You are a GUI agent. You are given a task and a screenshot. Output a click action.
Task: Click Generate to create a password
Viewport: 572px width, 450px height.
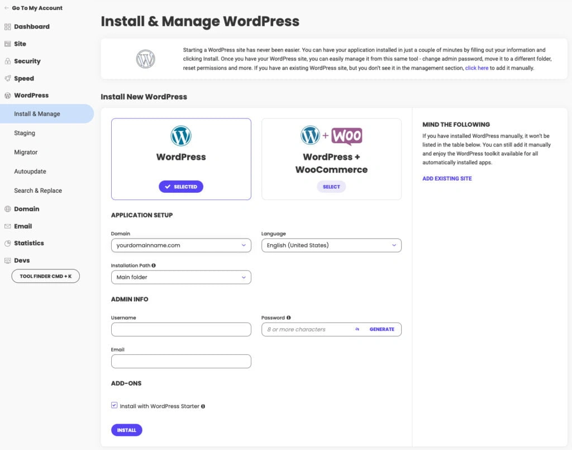pos(382,329)
